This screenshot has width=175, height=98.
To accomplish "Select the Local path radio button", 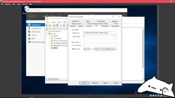I will [73, 45].
